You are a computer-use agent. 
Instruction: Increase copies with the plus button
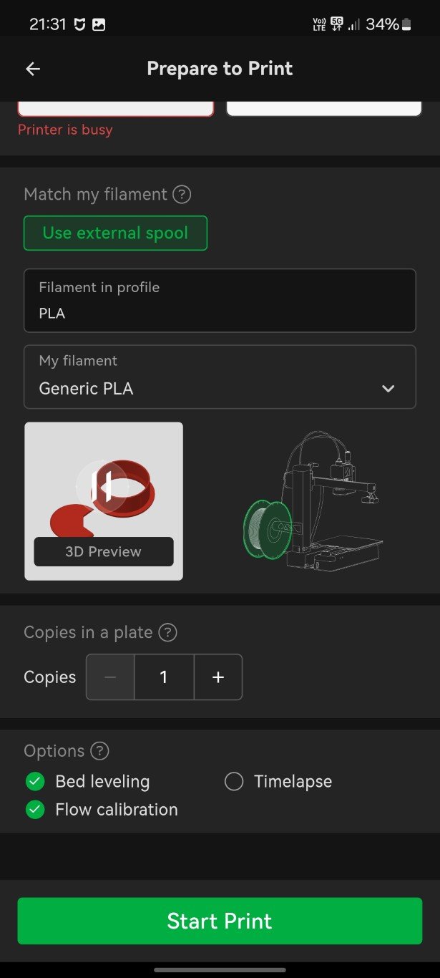tap(218, 677)
